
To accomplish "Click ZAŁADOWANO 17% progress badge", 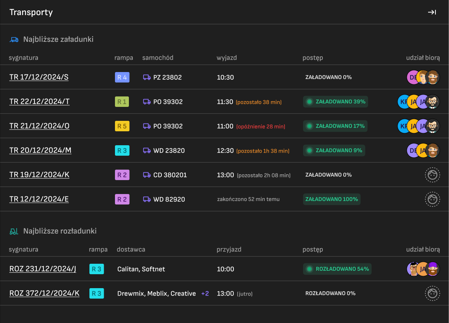I will point(335,126).
